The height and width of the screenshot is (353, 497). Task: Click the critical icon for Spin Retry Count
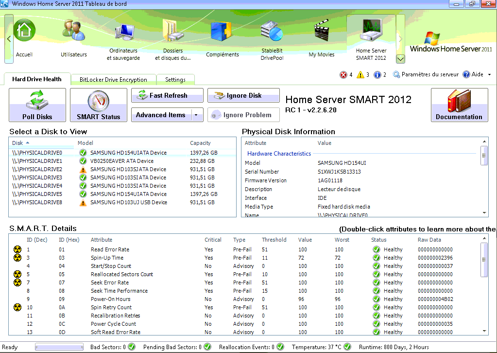(x=17, y=307)
